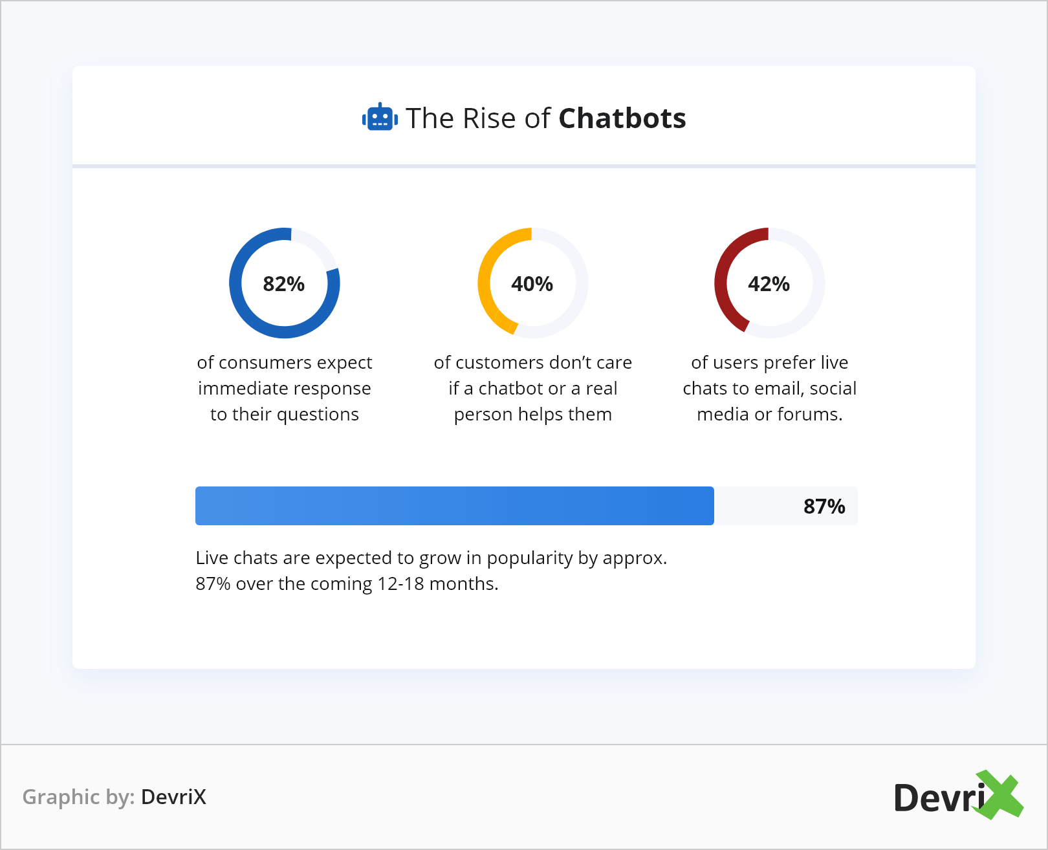Image resolution: width=1048 pixels, height=850 pixels.
Task: Click the blue robot chatbot icon
Action: pyautogui.click(x=380, y=118)
